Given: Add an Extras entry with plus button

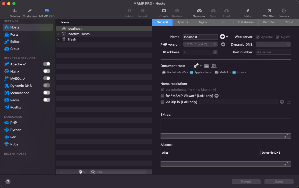Looking at the screenshot, I should pos(167,136).
